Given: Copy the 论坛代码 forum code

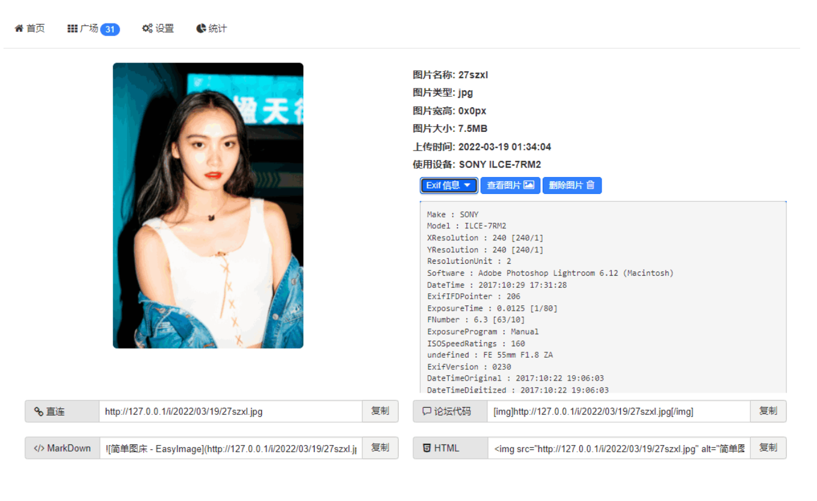Looking at the screenshot, I should click(x=768, y=411).
